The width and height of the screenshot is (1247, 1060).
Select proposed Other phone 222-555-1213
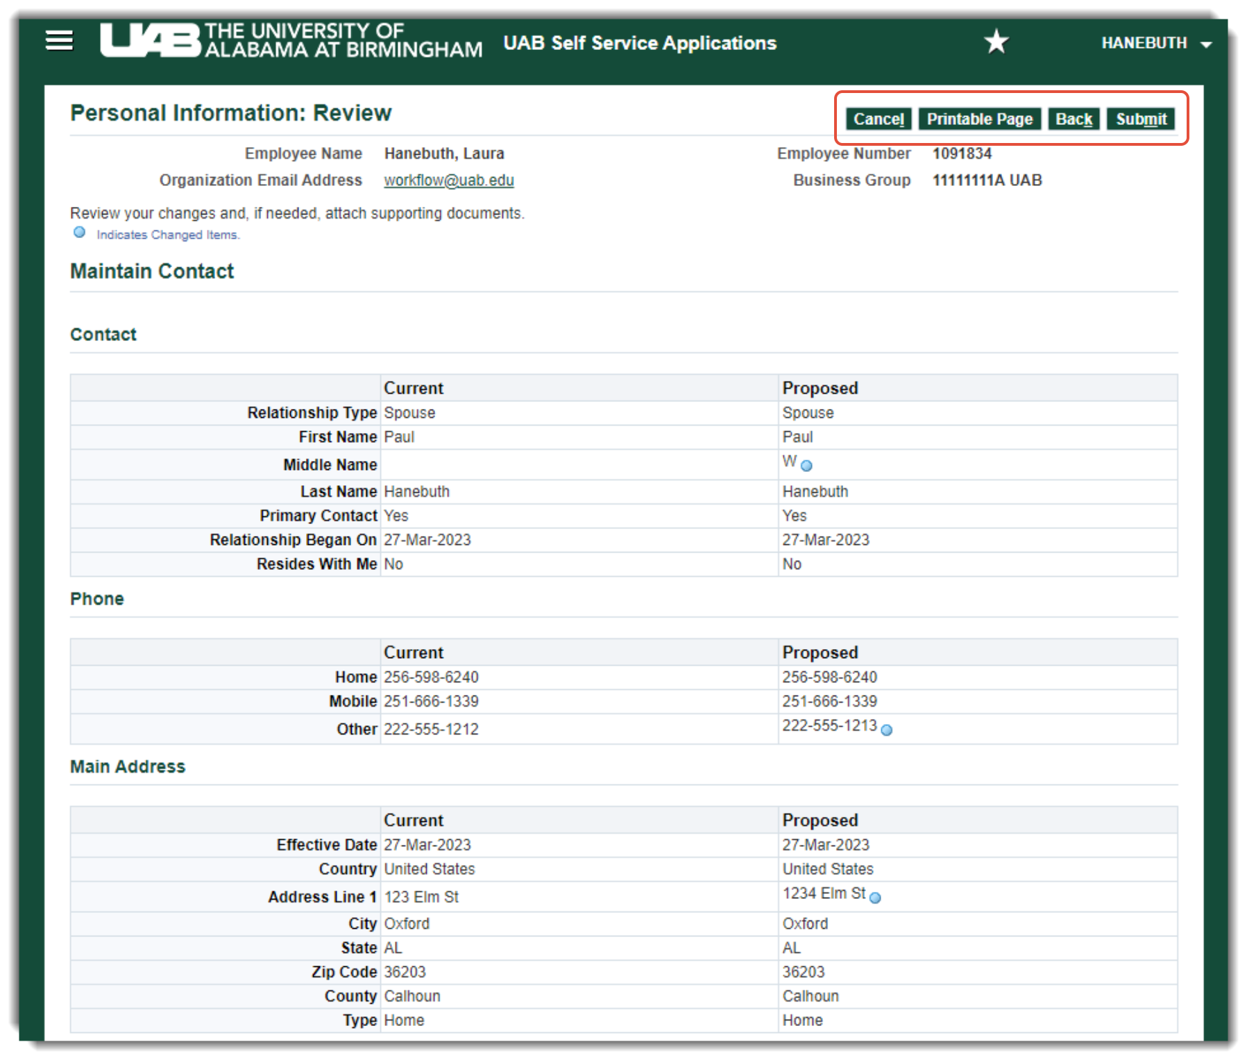[x=829, y=725]
